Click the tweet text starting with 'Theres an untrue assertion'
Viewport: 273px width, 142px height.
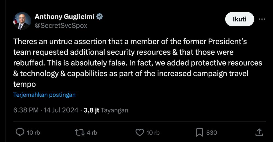click(138, 63)
